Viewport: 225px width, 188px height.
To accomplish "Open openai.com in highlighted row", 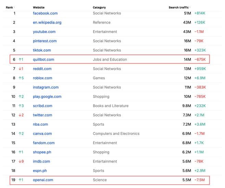I will pos(43,180).
